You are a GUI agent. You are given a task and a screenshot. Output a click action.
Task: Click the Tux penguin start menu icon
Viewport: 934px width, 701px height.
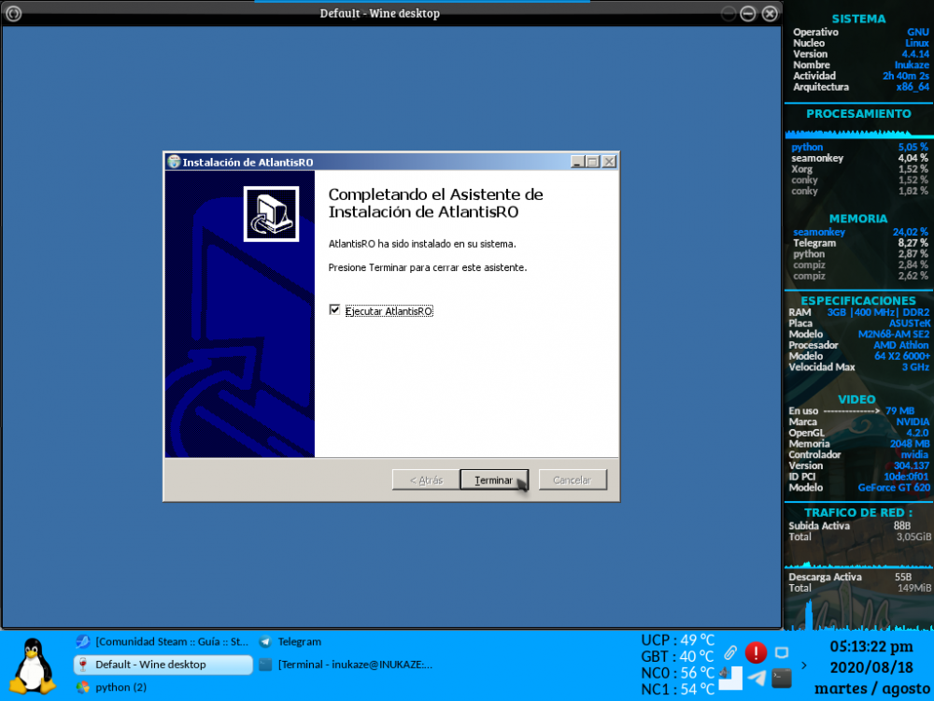pos(34,665)
